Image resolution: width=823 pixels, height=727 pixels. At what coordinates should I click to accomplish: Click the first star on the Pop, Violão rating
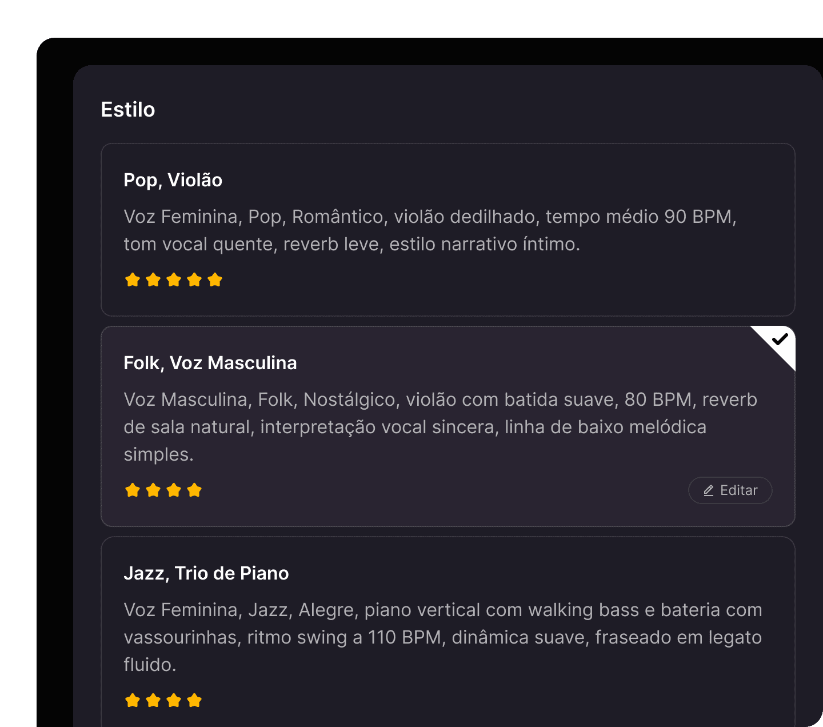(133, 279)
